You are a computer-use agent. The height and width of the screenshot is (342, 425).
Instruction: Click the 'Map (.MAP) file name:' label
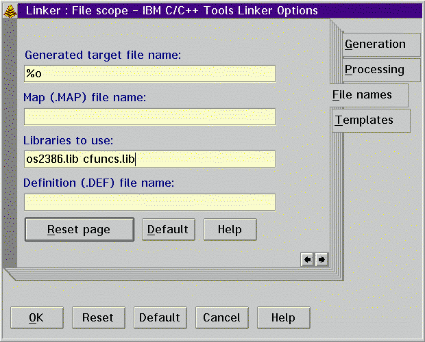coord(84,98)
